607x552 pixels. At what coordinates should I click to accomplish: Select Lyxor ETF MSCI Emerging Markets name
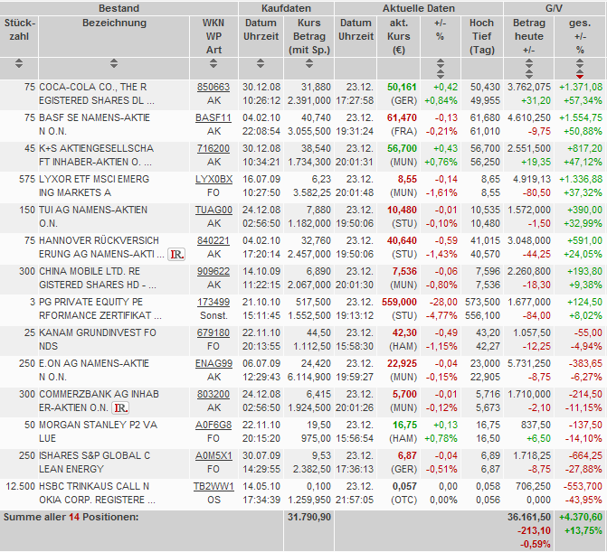[94, 186]
